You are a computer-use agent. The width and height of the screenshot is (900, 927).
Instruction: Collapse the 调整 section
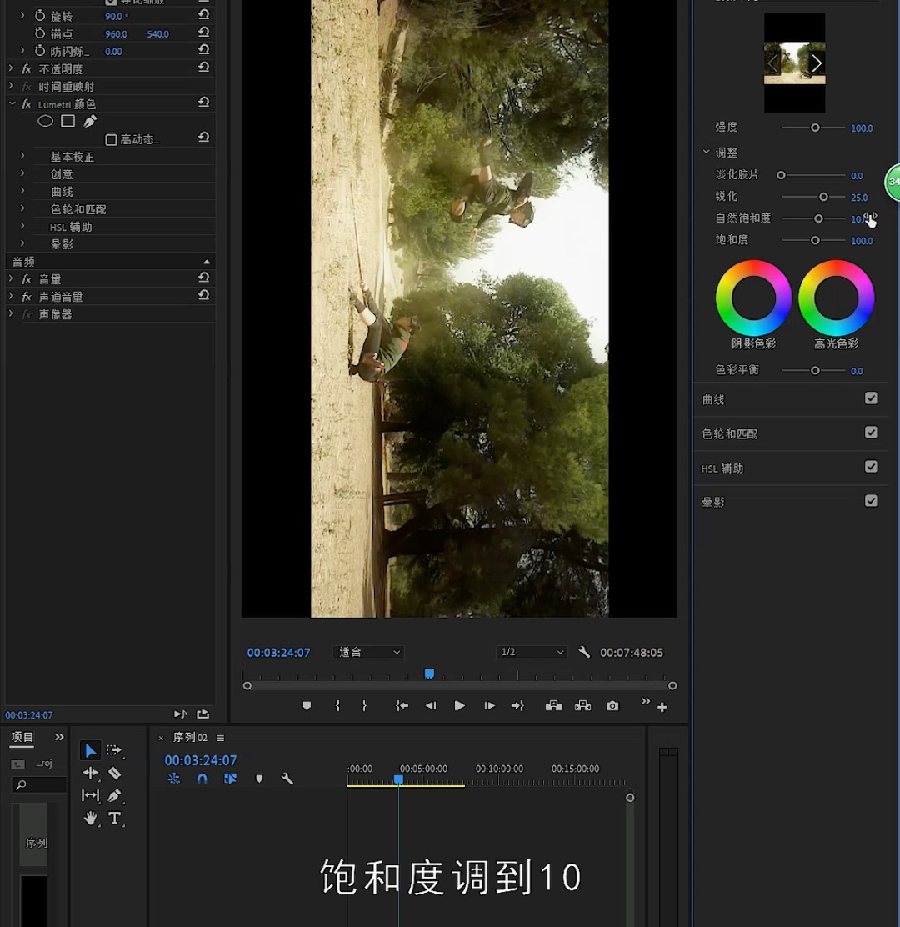pyautogui.click(x=706, y=152)
